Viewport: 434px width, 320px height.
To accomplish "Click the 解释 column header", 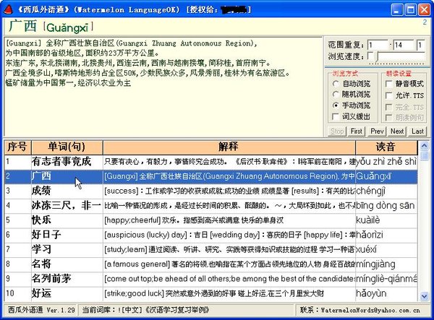I will click(228, 146).
